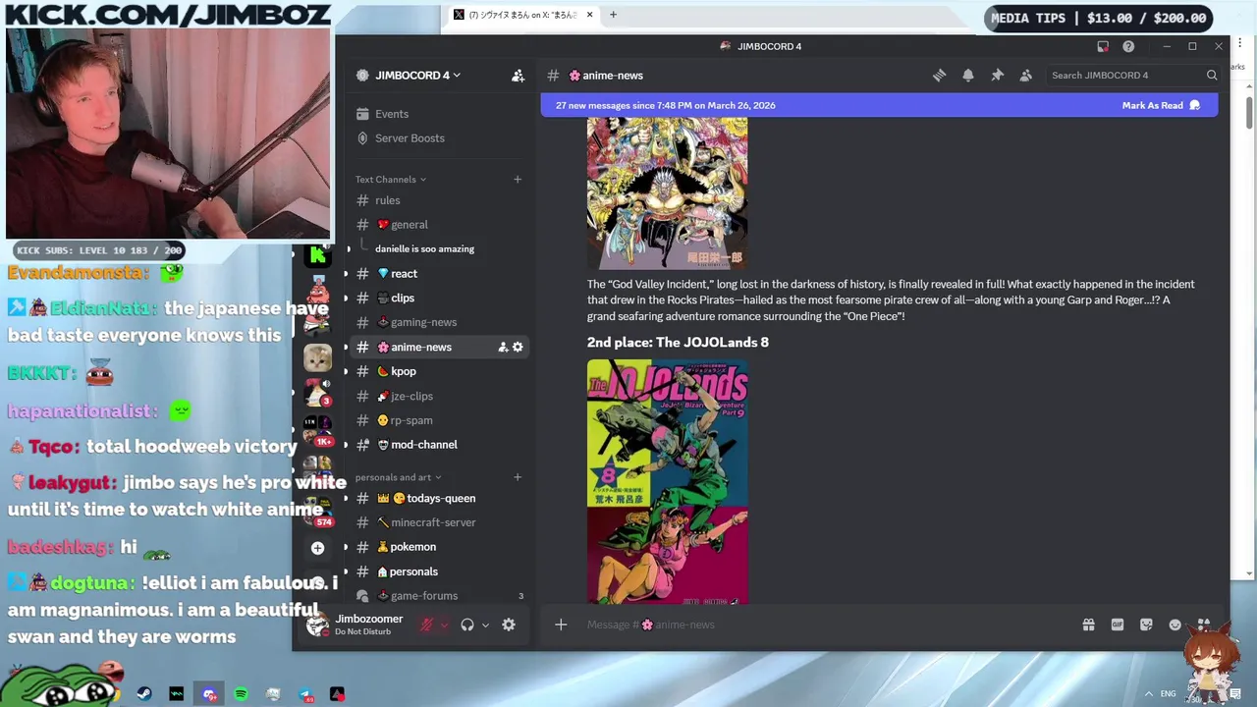Screen dimensions: 1257x707
Task: Open the game-forums channel
Action: tap(439, 596)
